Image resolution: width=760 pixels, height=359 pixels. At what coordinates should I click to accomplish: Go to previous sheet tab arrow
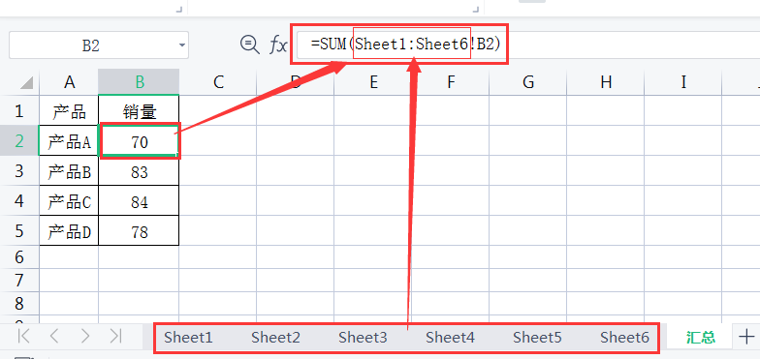tap(54, 336)
